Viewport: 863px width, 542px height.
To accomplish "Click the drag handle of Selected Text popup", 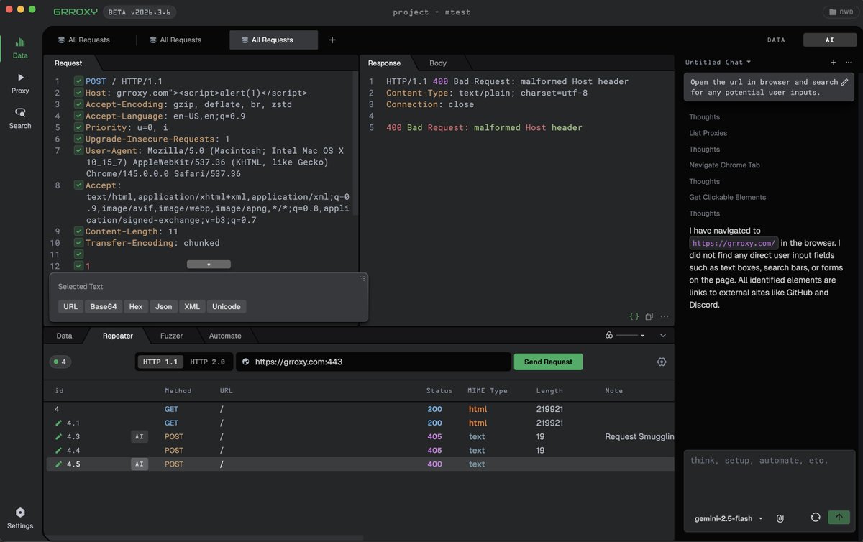I will click(x=362, y=277).
